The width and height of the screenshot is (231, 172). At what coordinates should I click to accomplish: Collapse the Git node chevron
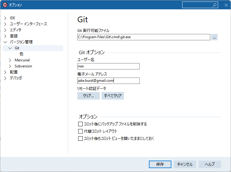click(10, 48)
